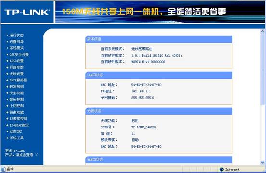This screenshot has width=266, height=173.
Task: Click the scrollbar down arrow
Action: [x=262, y=163]
